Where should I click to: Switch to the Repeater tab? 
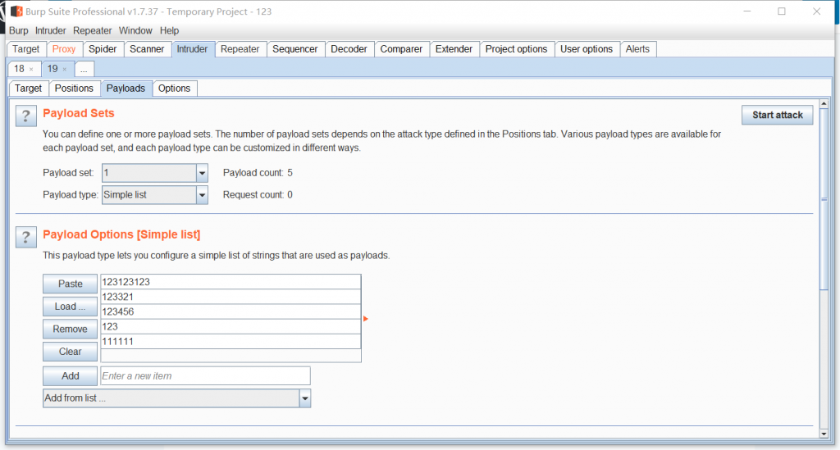240,49
